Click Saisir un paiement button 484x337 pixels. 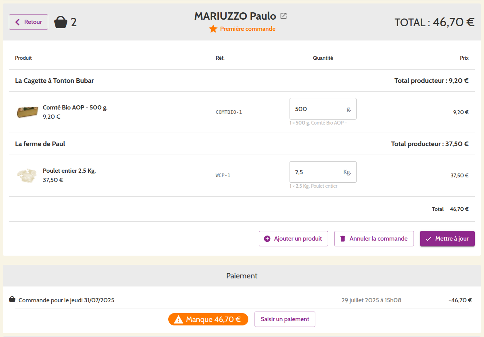point(285,319)
